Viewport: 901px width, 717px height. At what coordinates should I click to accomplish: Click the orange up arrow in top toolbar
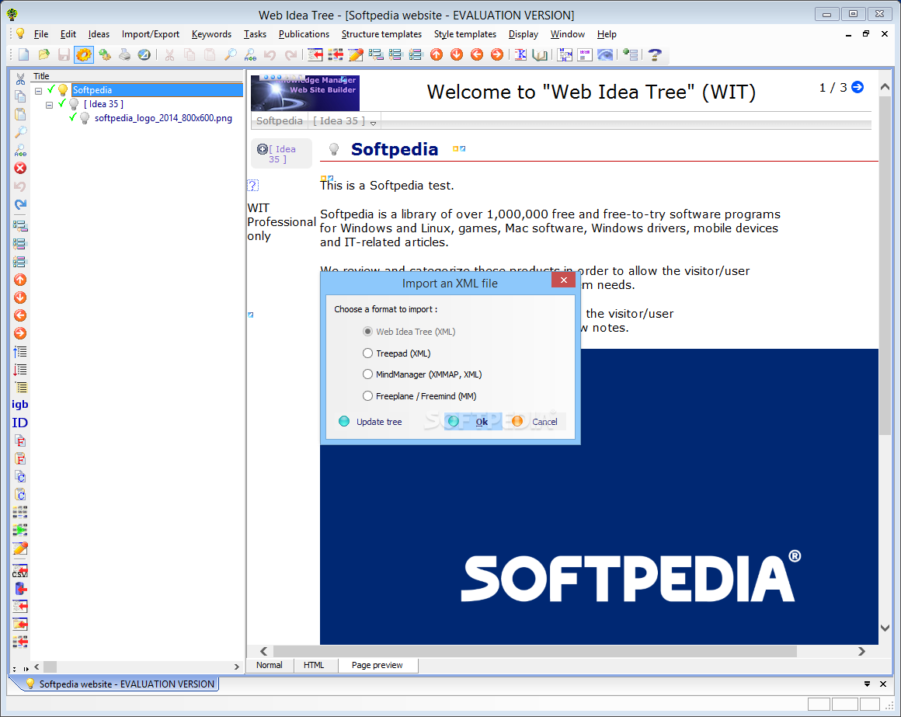click(x=437, y=54)
